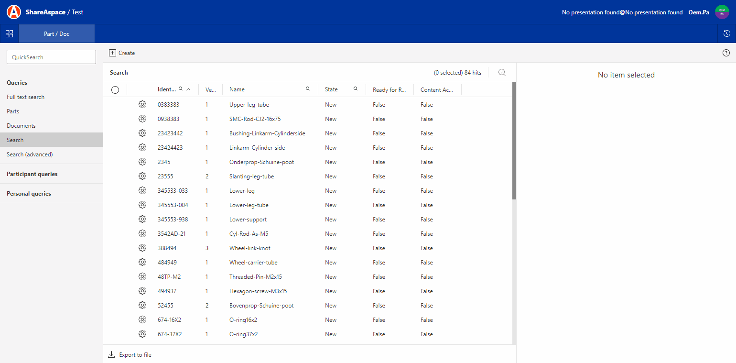Click the ShareAspace logo
Screen dimensions: 736x363
13,11
